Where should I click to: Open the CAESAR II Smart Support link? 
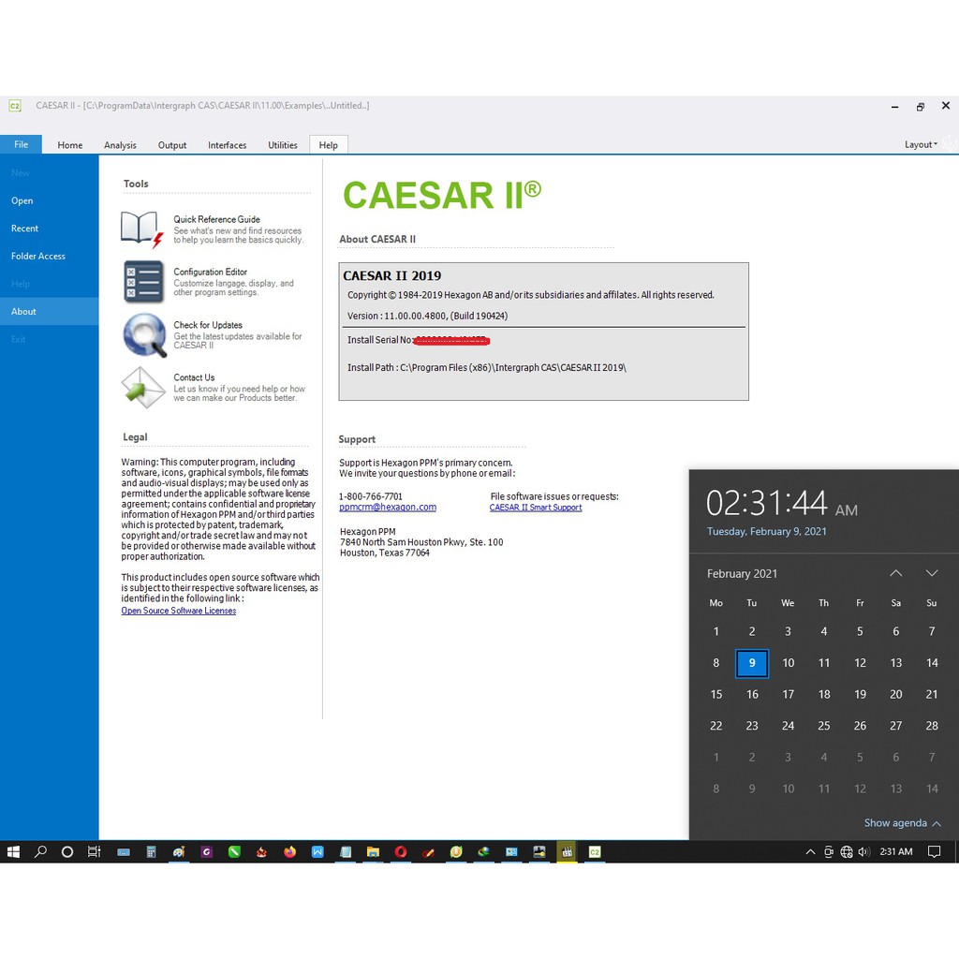[x=535, y=507]
